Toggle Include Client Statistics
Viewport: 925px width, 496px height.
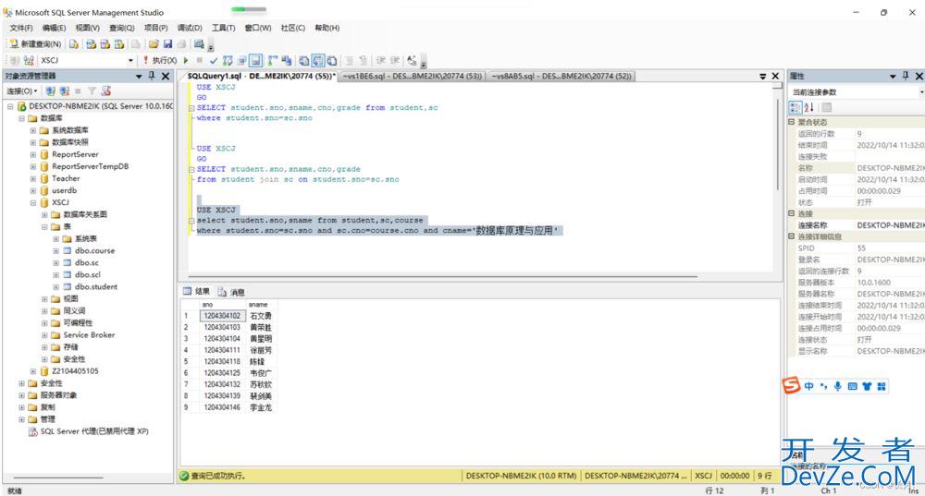[286, 61]
